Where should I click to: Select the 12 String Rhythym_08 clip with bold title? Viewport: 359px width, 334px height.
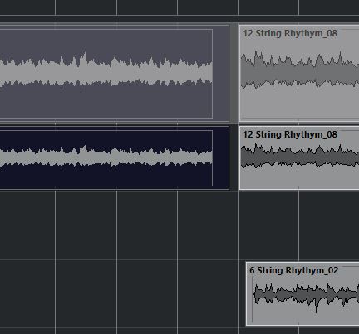(x=299, y=158)
